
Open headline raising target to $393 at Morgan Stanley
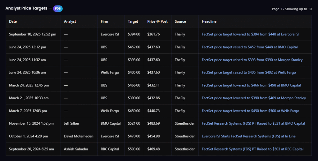coord(252,60)
